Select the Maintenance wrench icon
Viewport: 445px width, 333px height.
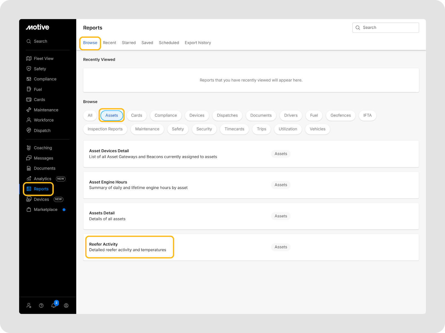point(29,110)
